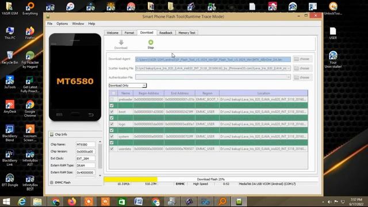Screen dimensions: 368x207
Task: Open the Options menu
Action: click(62, 24)
